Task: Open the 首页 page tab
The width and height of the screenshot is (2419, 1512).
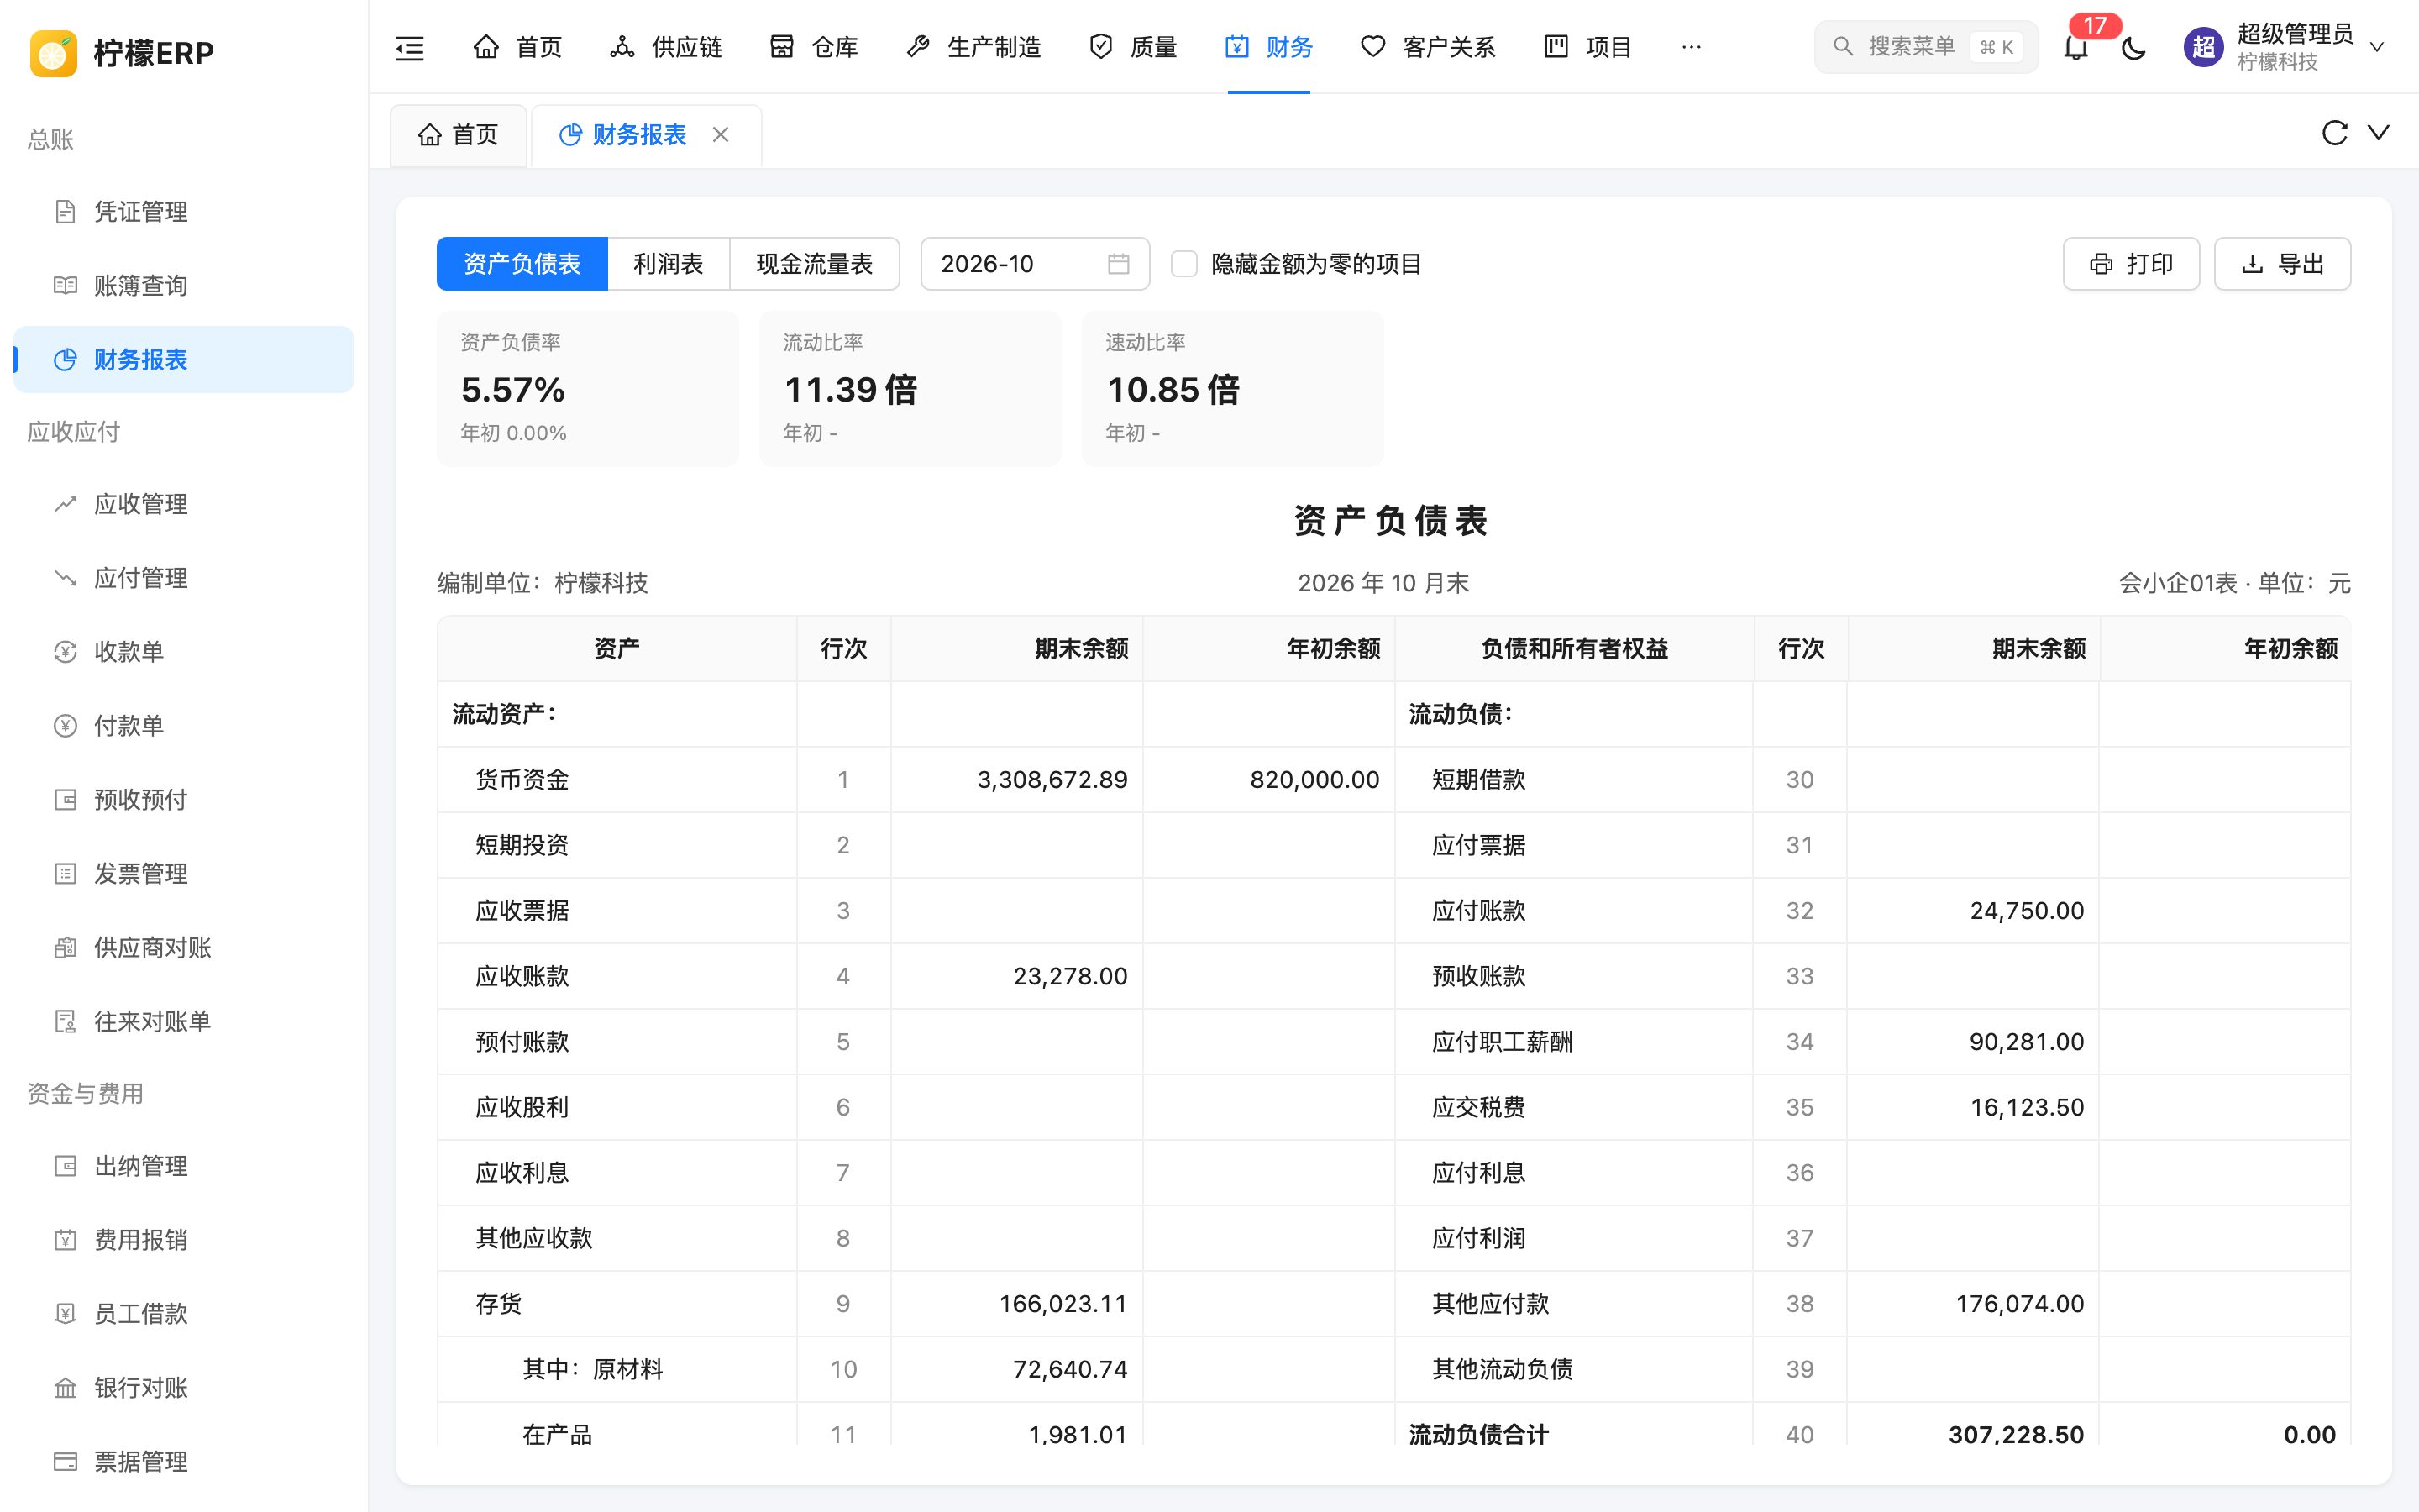Action: (x=458, y=135)
